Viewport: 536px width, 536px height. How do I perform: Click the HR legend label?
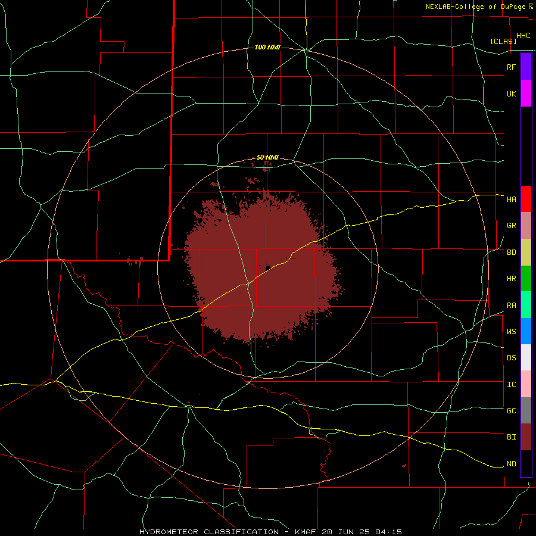[x=512, y=279]
